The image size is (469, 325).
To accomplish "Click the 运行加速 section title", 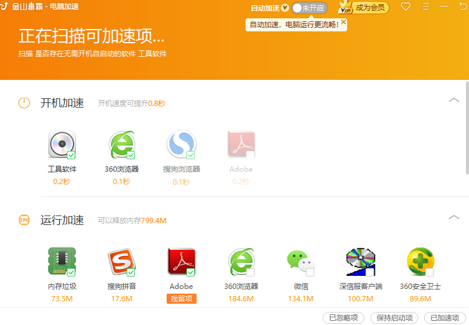I will 62,220.
